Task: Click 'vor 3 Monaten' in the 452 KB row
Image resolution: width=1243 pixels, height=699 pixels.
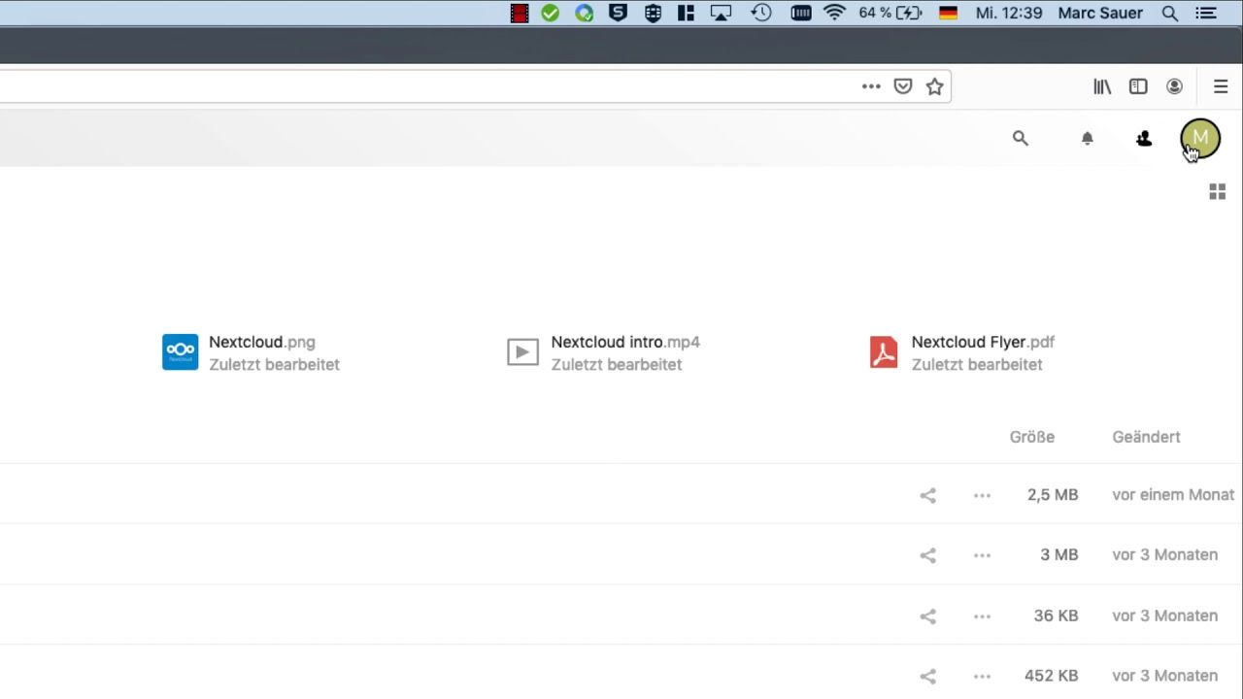Action: (x=1165, y=676)
